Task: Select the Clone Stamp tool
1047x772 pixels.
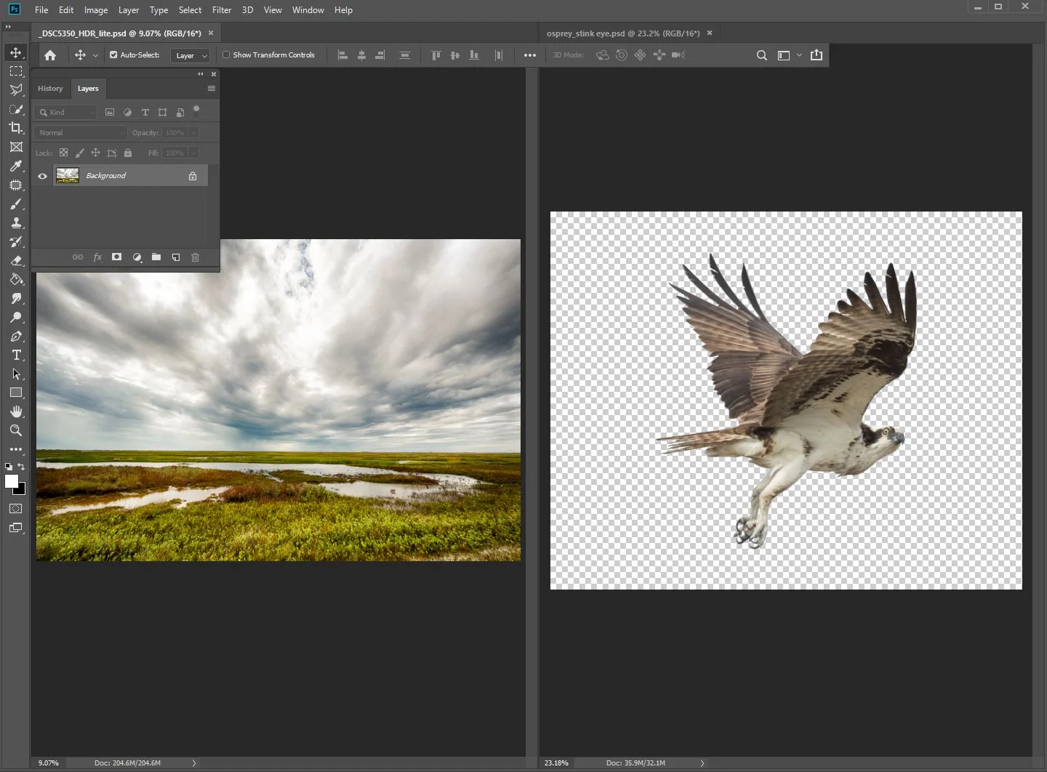Action: 16,223
